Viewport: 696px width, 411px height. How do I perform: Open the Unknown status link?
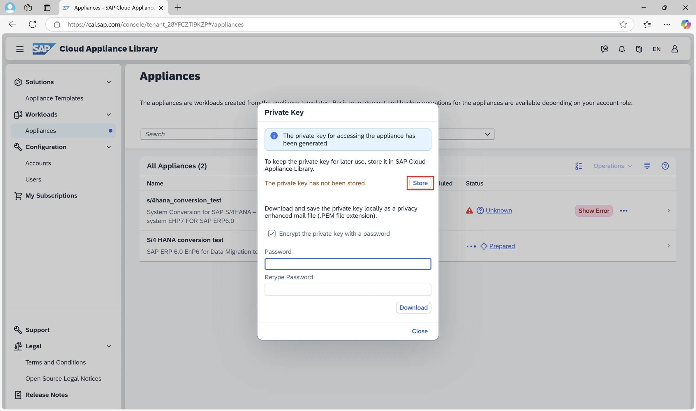click(499, 211)
